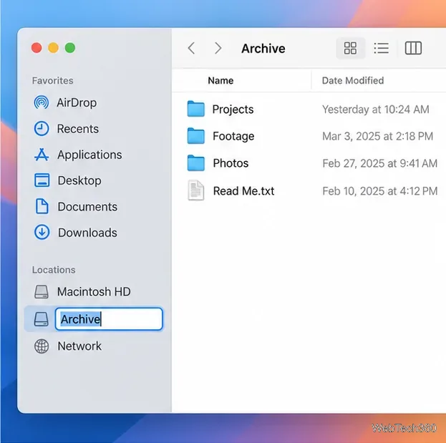Click the Read Me.txt document icon

196,190
